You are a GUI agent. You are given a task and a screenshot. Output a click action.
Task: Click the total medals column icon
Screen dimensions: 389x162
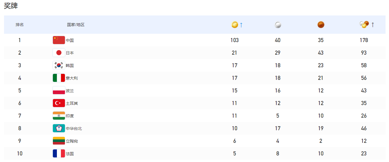pos(364,25)
